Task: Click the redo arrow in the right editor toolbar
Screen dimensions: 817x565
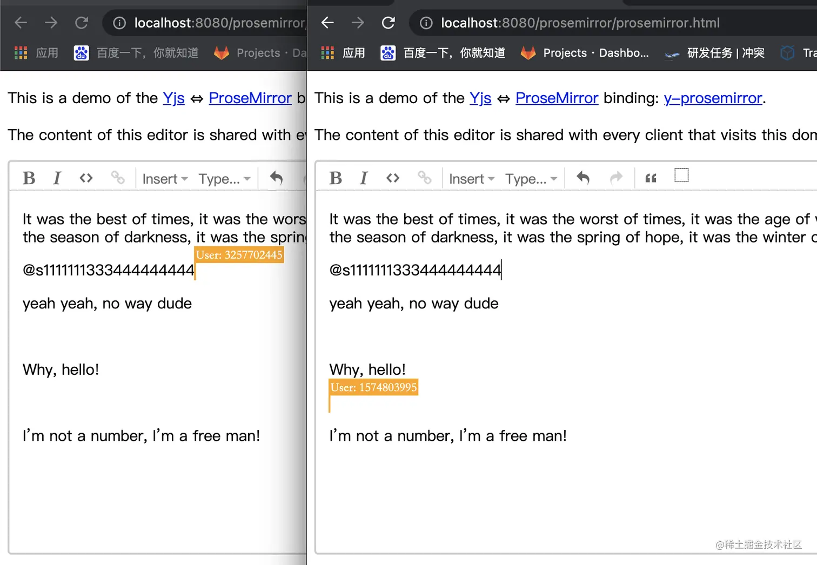Action: (x=616, y=178)
